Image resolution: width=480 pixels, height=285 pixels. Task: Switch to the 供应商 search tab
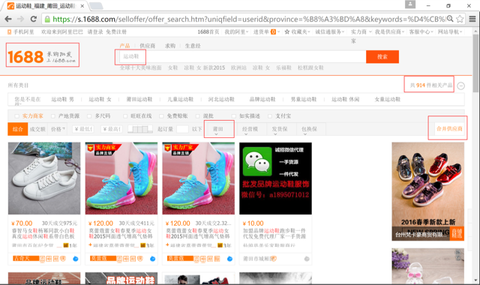pyautogui.click(x=147, y=46)
